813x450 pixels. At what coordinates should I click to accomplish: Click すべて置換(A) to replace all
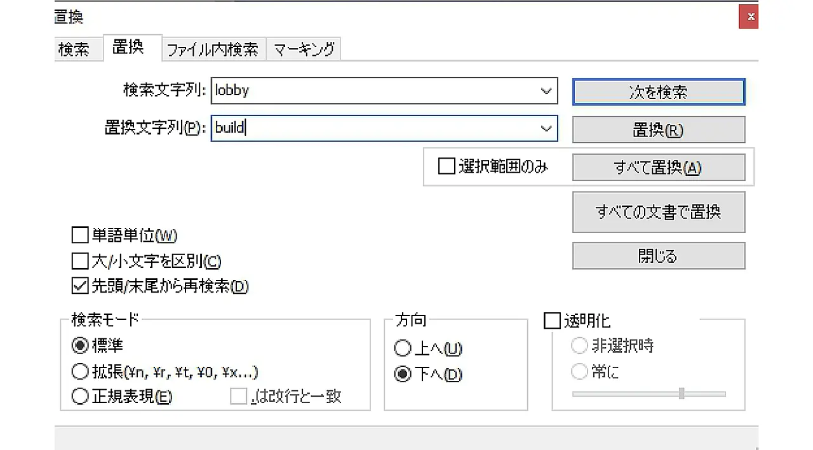tap(658, 168)
